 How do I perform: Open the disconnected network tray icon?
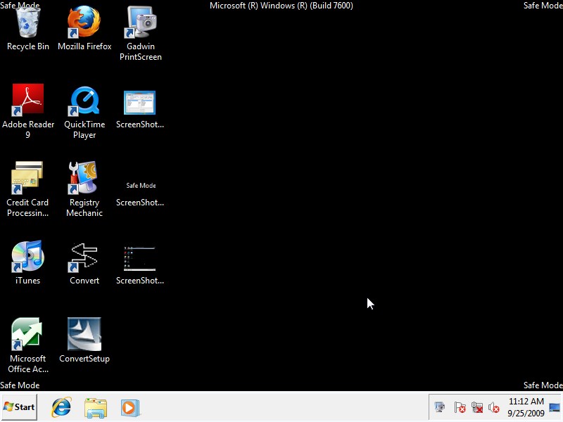click(477, 408)
